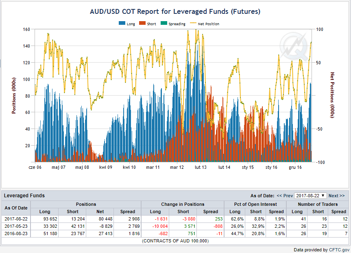The width and height of the screenshot is (351, 253).
Task: Click the chart title AUD/USD COT Report
Action: [175, 11]
